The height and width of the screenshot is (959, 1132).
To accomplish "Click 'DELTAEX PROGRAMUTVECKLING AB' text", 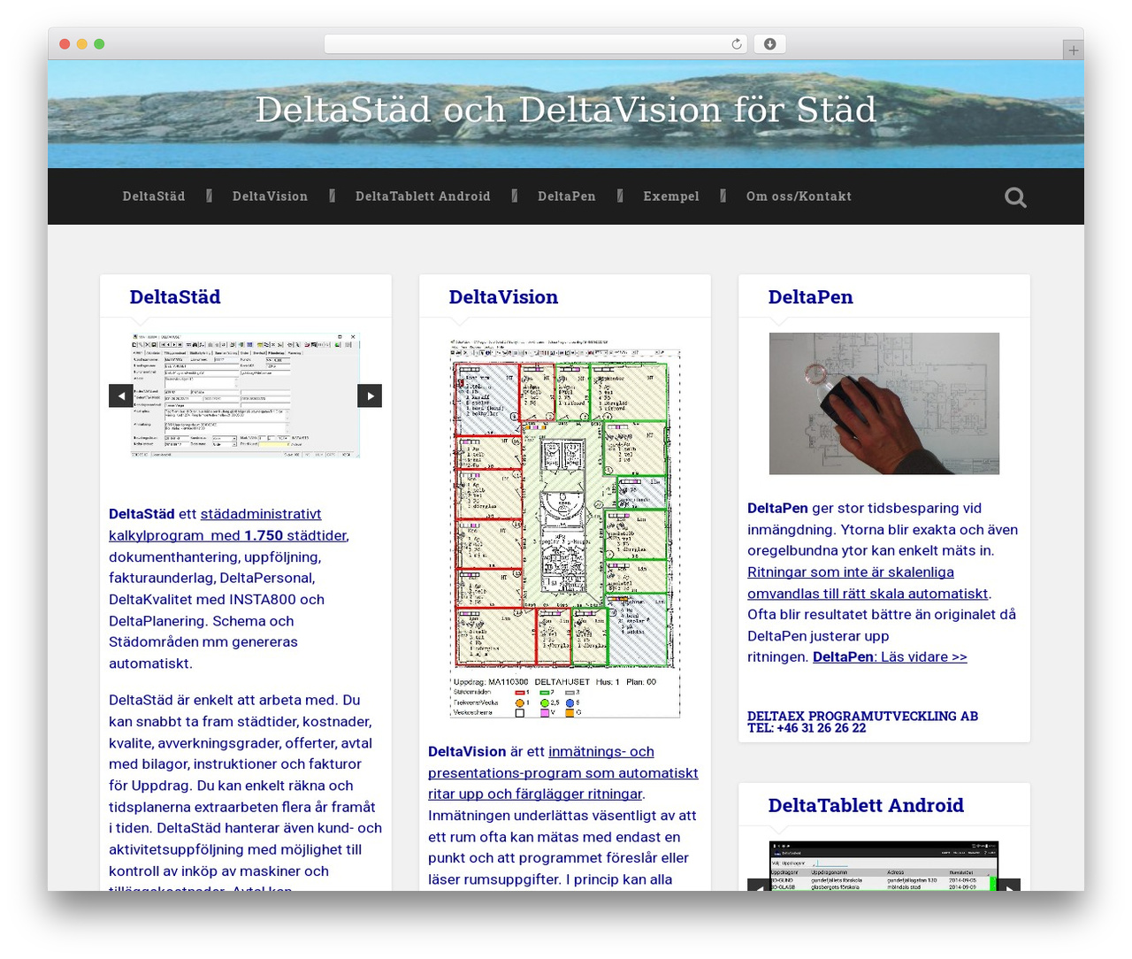I will [862, 716].
